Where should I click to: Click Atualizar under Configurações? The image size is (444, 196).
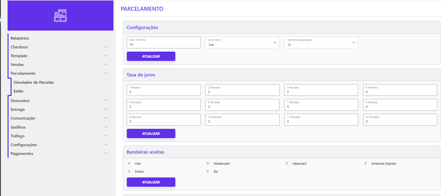(151, 56)
